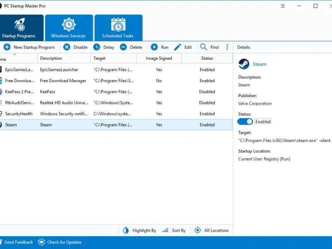The width and height of the screenshot is (332, 249).
Task: Open the three-dot more options menu
Action: [227, 47]
